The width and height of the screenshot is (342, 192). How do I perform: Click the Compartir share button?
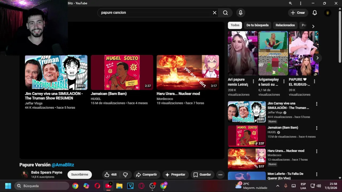coord(146,175)
